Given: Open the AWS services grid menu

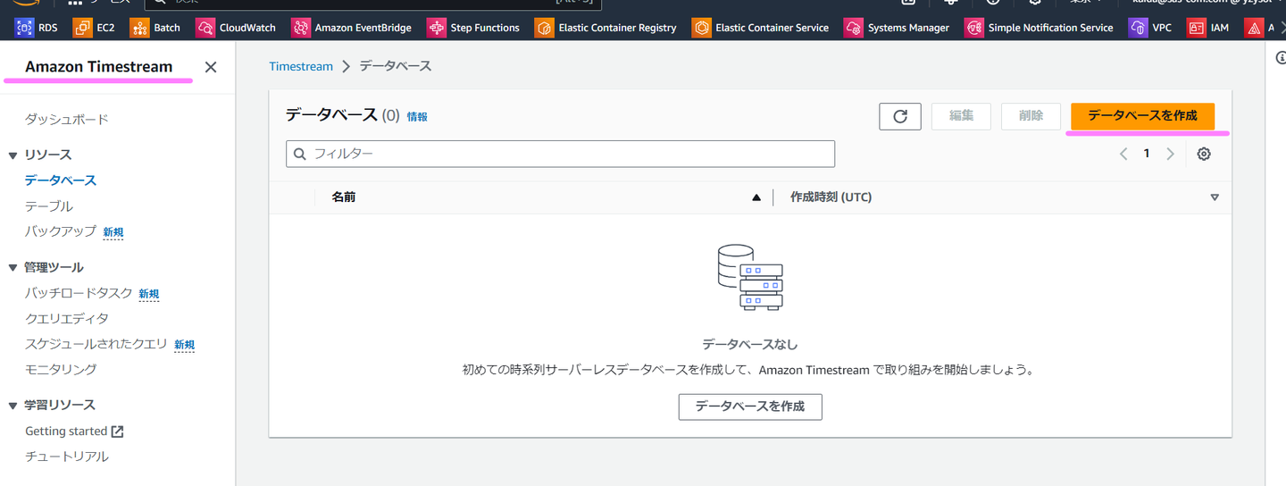Looking at the screenshot, I should point(75,3).
